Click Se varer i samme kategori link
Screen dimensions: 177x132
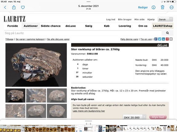click(x=30, y=39)
